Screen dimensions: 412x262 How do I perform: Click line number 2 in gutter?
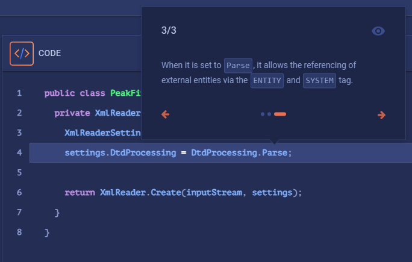(x=19, y=113)
